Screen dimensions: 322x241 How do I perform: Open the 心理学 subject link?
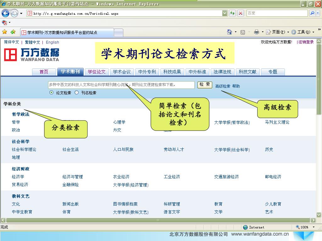119,122
